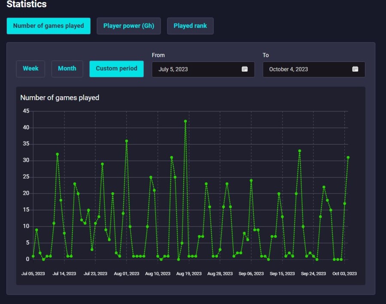
Task: Switch to Player power (Gh) tab
Action: click(x=128, y=26)
